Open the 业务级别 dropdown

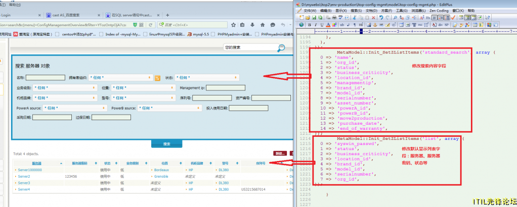pyautogui.click(x=66, y=88)
